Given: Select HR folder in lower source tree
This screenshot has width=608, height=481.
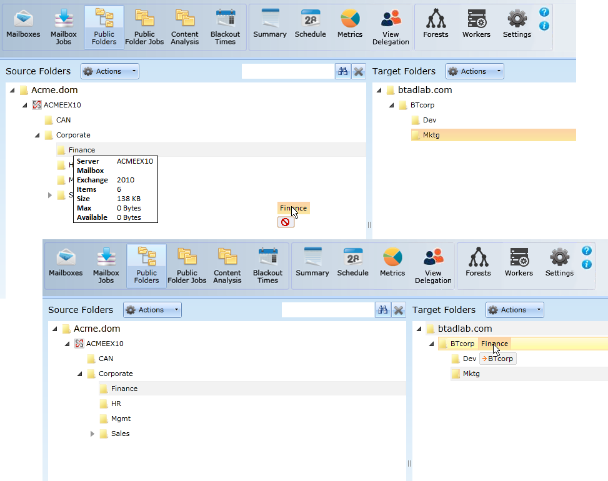Looking at the screenshot, I should [116, 404].
